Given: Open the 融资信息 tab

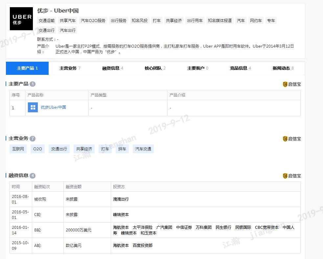Looking at the screenshot, I should pos(113,68).
